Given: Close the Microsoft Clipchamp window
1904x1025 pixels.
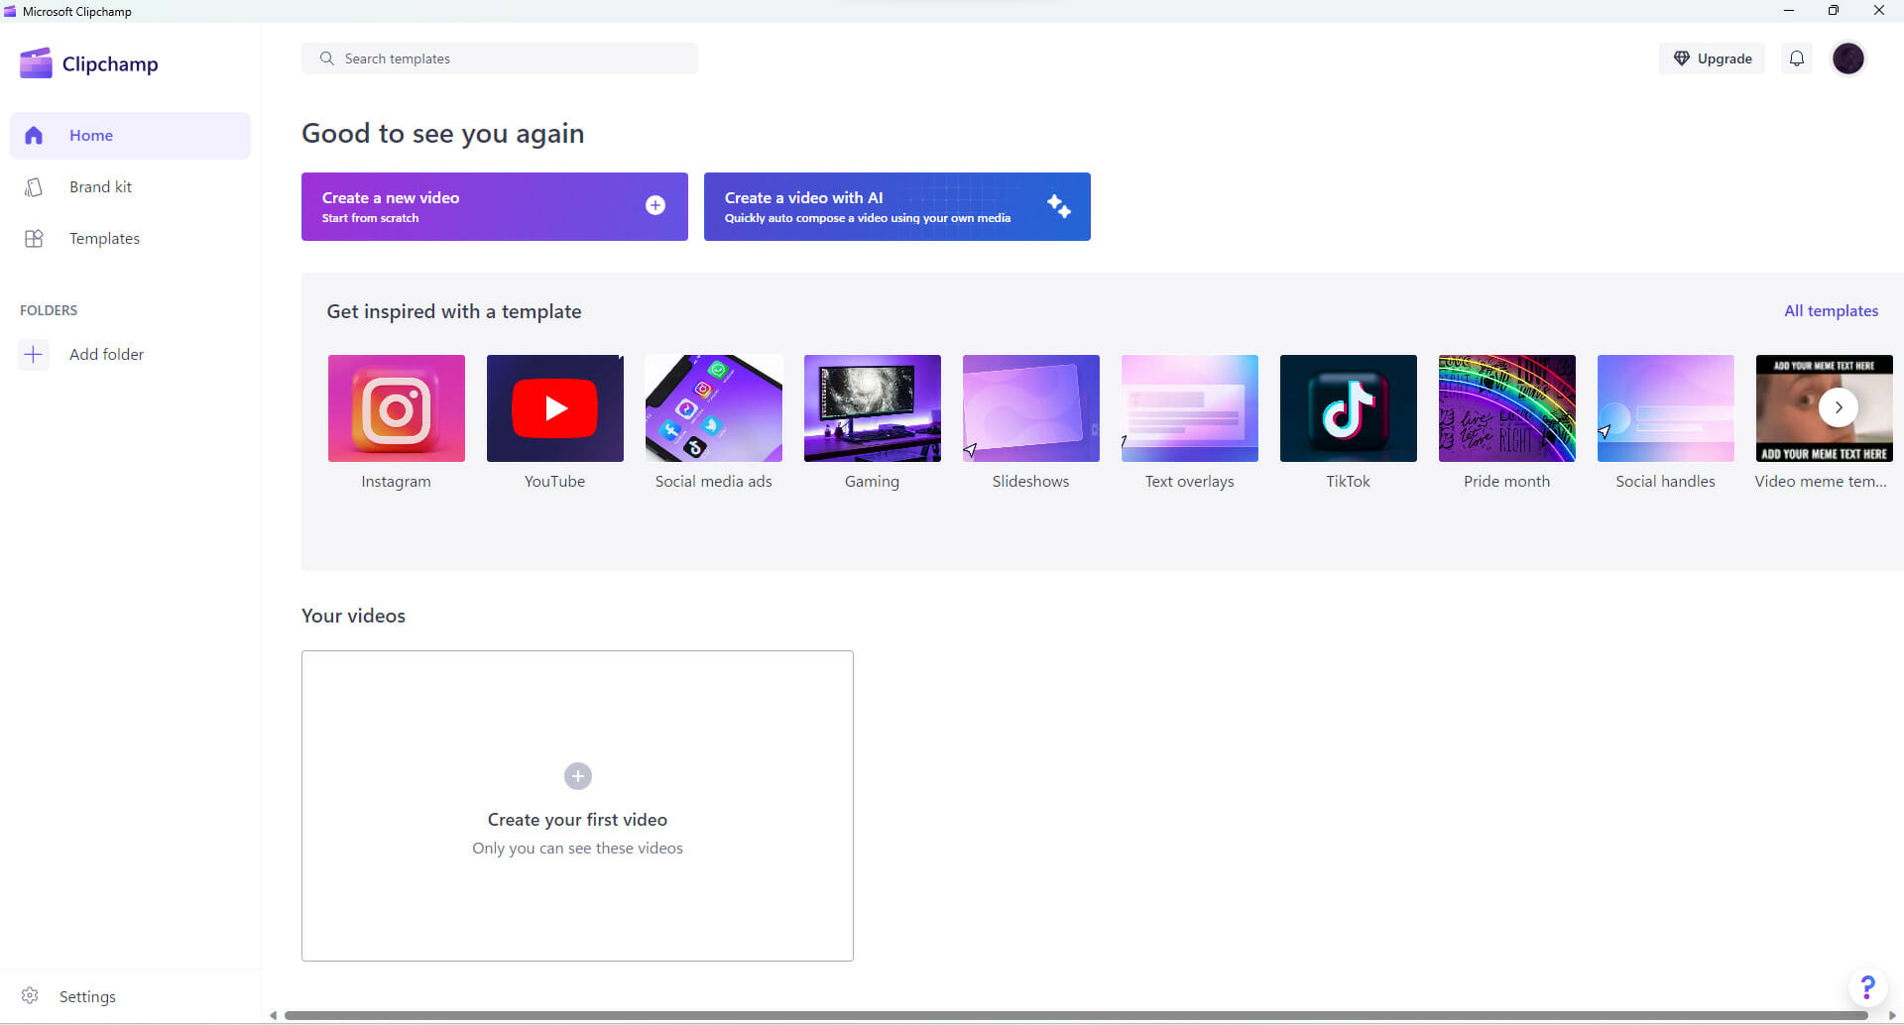Looking at the screenshot, I should [x=1879, y=11].
